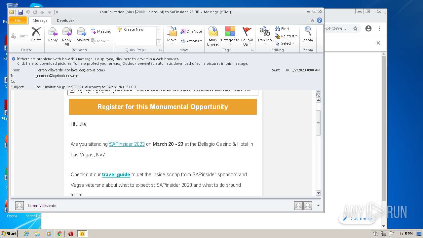Click recipient jdement@leprinofoods.com
This screenshot has height=238, width=423.
pos(58,76)
